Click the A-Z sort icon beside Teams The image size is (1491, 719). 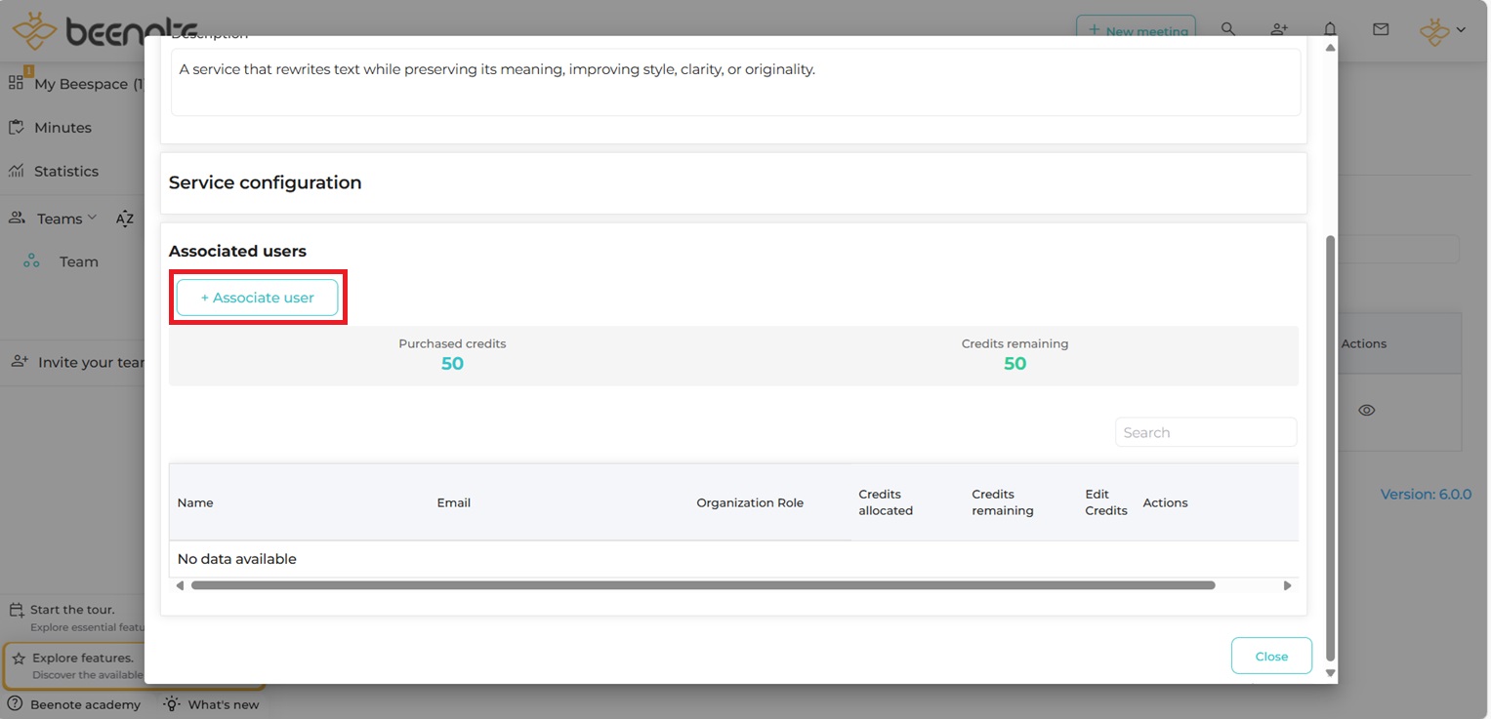124,219
